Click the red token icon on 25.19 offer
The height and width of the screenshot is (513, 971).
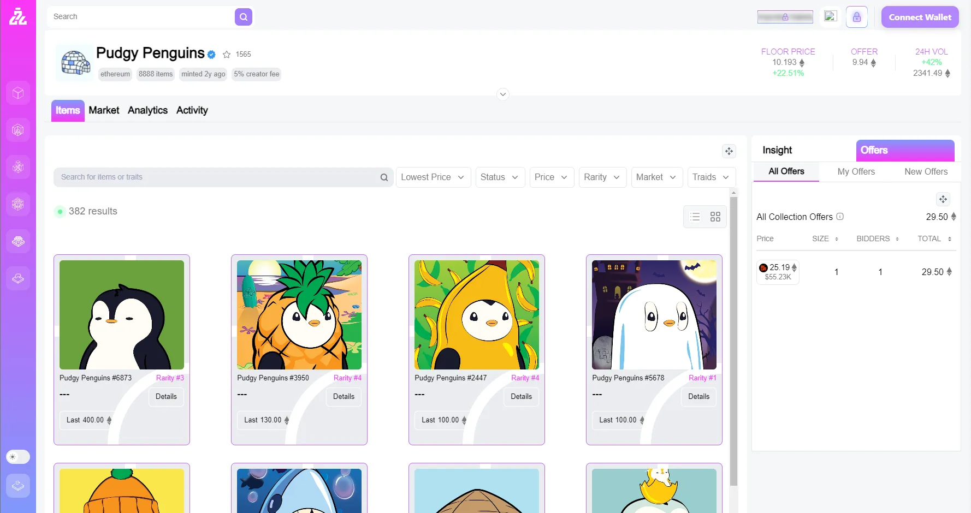pyautogui.click(x=763, y=268)
